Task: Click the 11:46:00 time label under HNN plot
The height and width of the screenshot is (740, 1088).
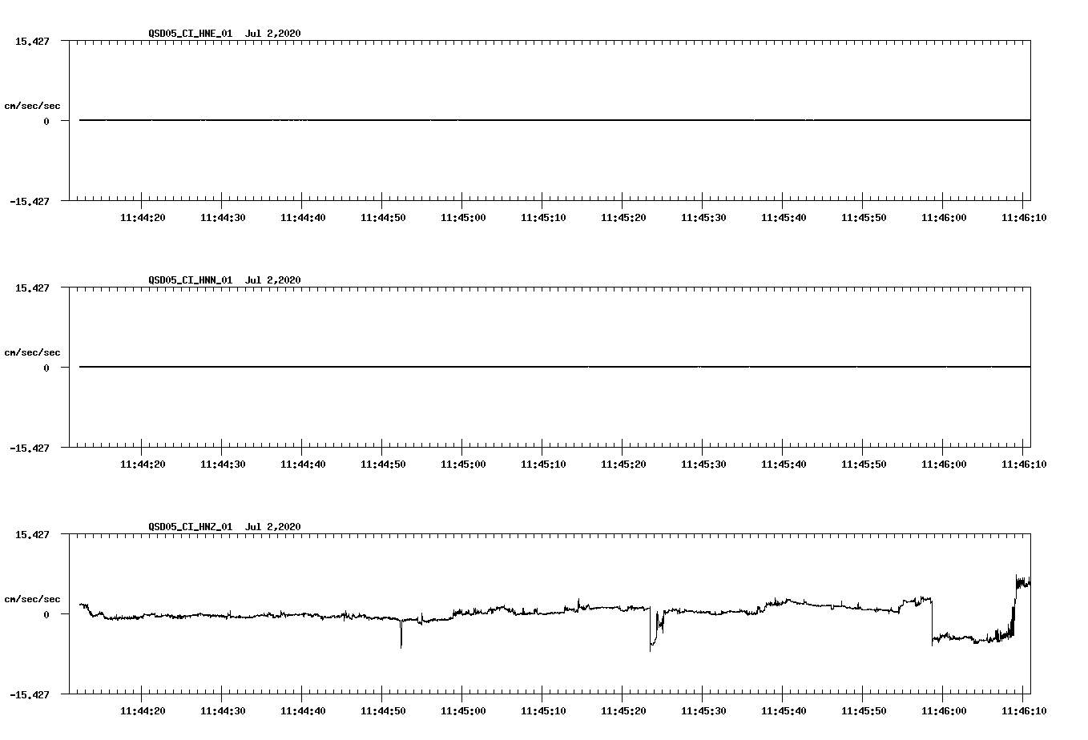Action: pos(944,464)
